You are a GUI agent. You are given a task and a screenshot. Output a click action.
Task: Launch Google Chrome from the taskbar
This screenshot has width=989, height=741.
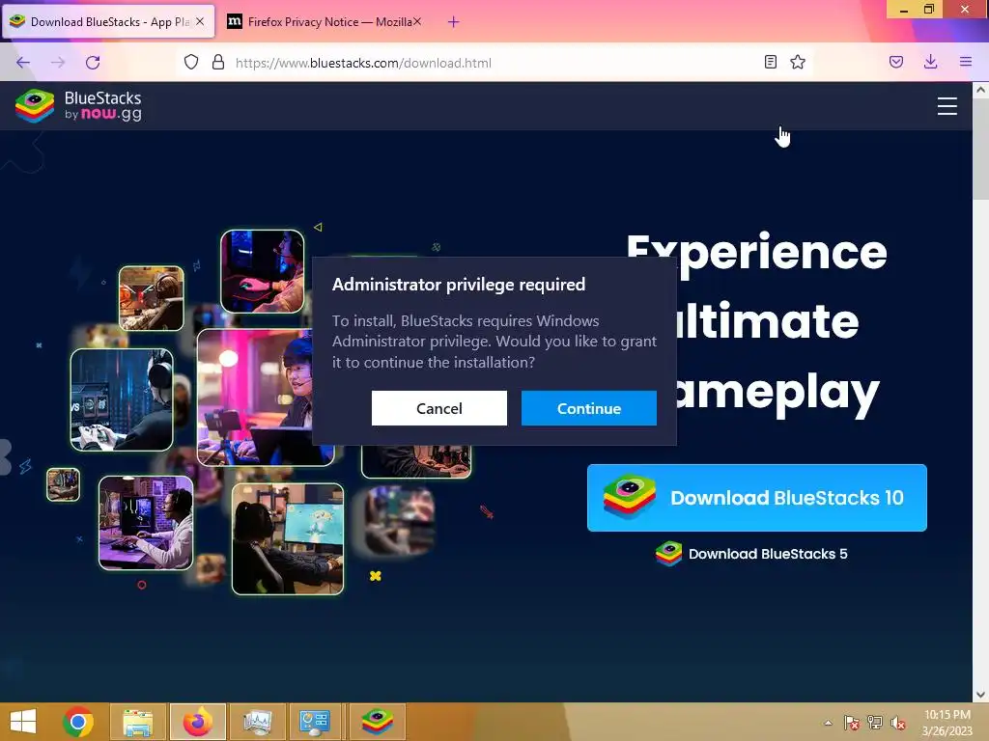click(x=78, y=722)
